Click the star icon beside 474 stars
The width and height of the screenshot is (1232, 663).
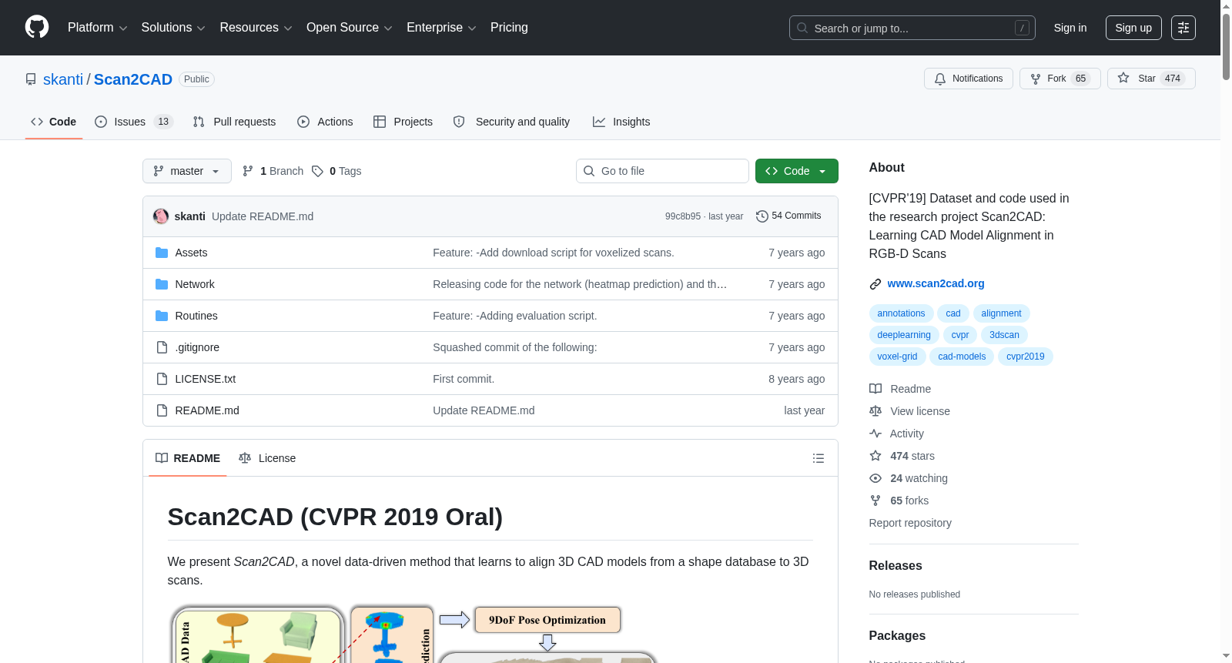tap(875, 456)
